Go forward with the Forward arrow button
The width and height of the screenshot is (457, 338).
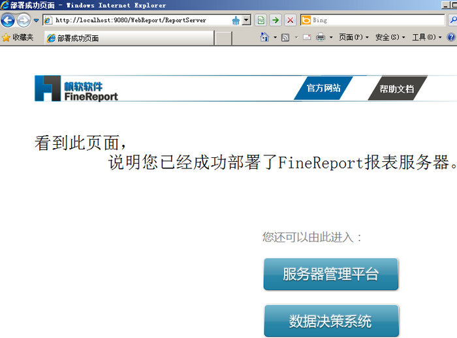click(x=24, y=20)
